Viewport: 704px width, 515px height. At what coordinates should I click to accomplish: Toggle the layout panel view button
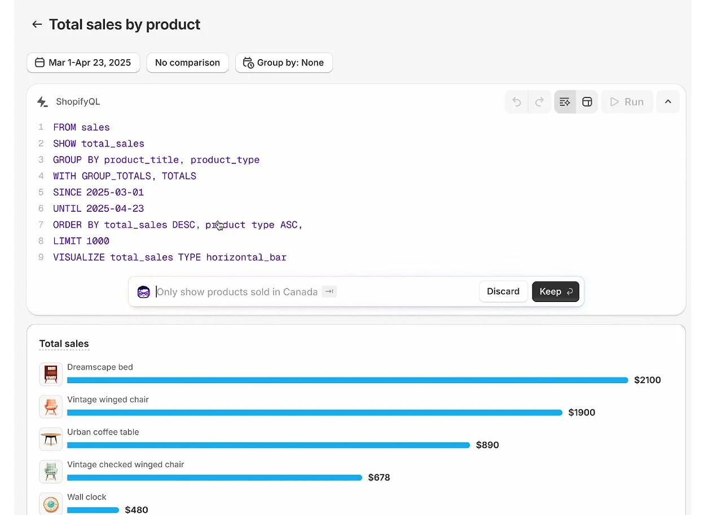[587, 102]
